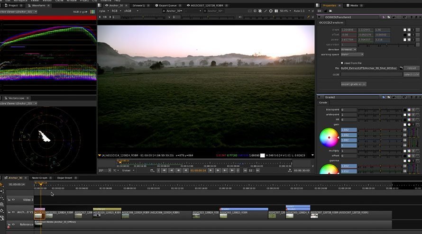The width and height of the screenshot is (422, 234).
Task: Click the viewer wipe line tool icon
Action: point(266,11)
